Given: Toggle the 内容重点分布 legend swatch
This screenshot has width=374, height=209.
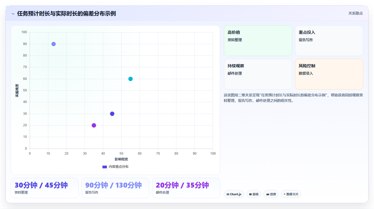Looking at the screenshot, I should click(105, 167).
